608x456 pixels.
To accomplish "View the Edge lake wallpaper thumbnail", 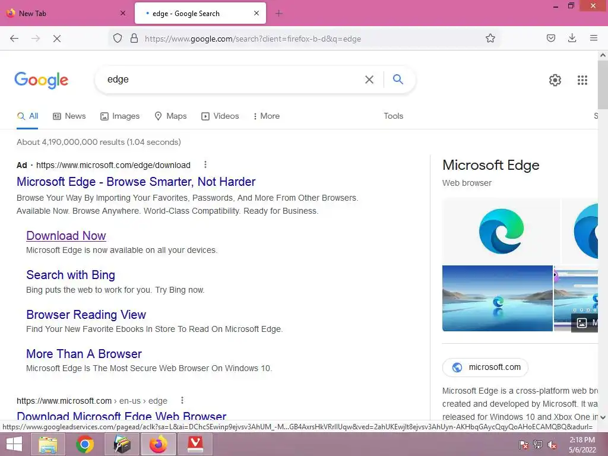I will point(497,298).
